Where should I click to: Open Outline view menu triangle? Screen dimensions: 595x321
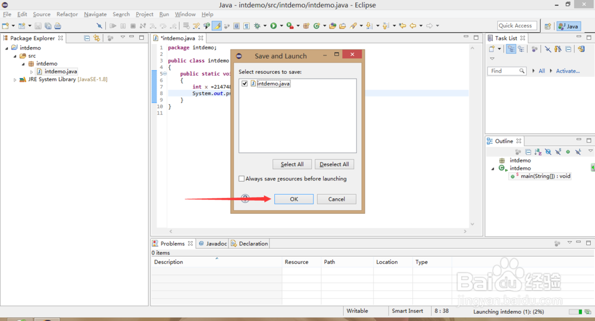click(x=590, y=151)
